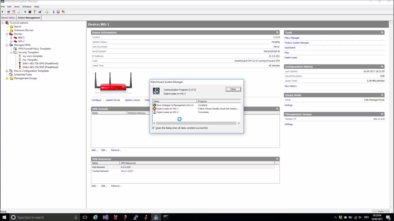394x221 pixels.
Task: Click the red graph monitor toolbar icon
Action: (58, 12)
